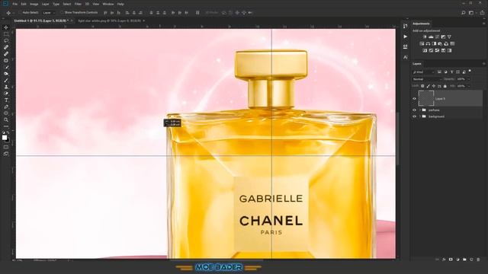Add a Levels adjustment
Viewport: 488px width, 274px height.
coord(431,37)
